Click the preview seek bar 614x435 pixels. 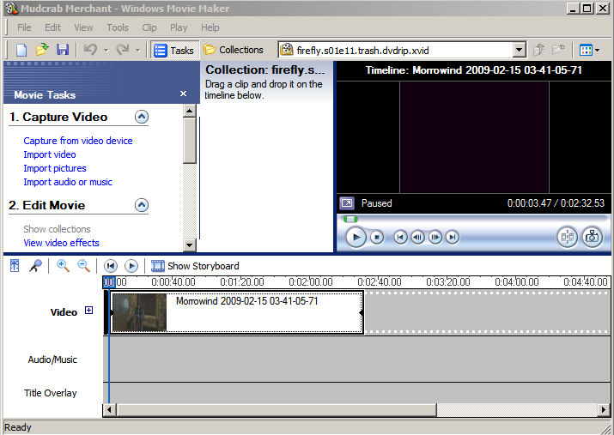point(472,219)
